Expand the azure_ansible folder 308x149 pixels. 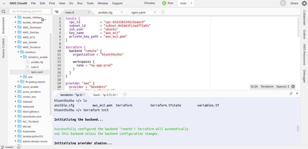coord(16,87)
